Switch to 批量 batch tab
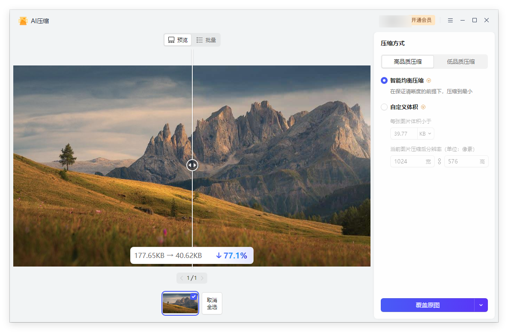This screenshot has width=508, height=332. (x=206, y=40)
